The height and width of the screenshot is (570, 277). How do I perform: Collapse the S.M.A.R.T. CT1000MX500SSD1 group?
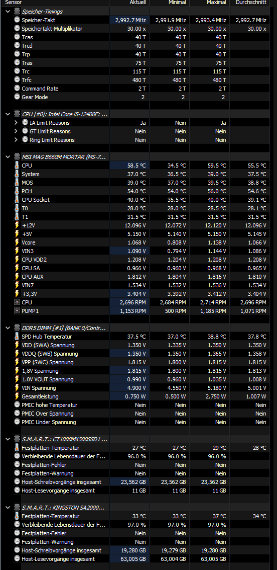pyautogui.click(x=8, y=439)
